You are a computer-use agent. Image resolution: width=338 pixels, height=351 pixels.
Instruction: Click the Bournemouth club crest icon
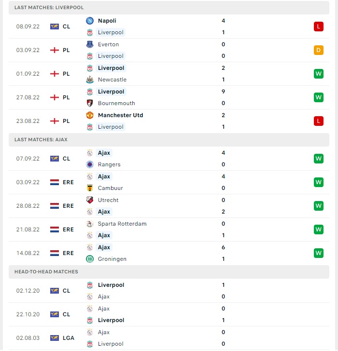[90, 103]
